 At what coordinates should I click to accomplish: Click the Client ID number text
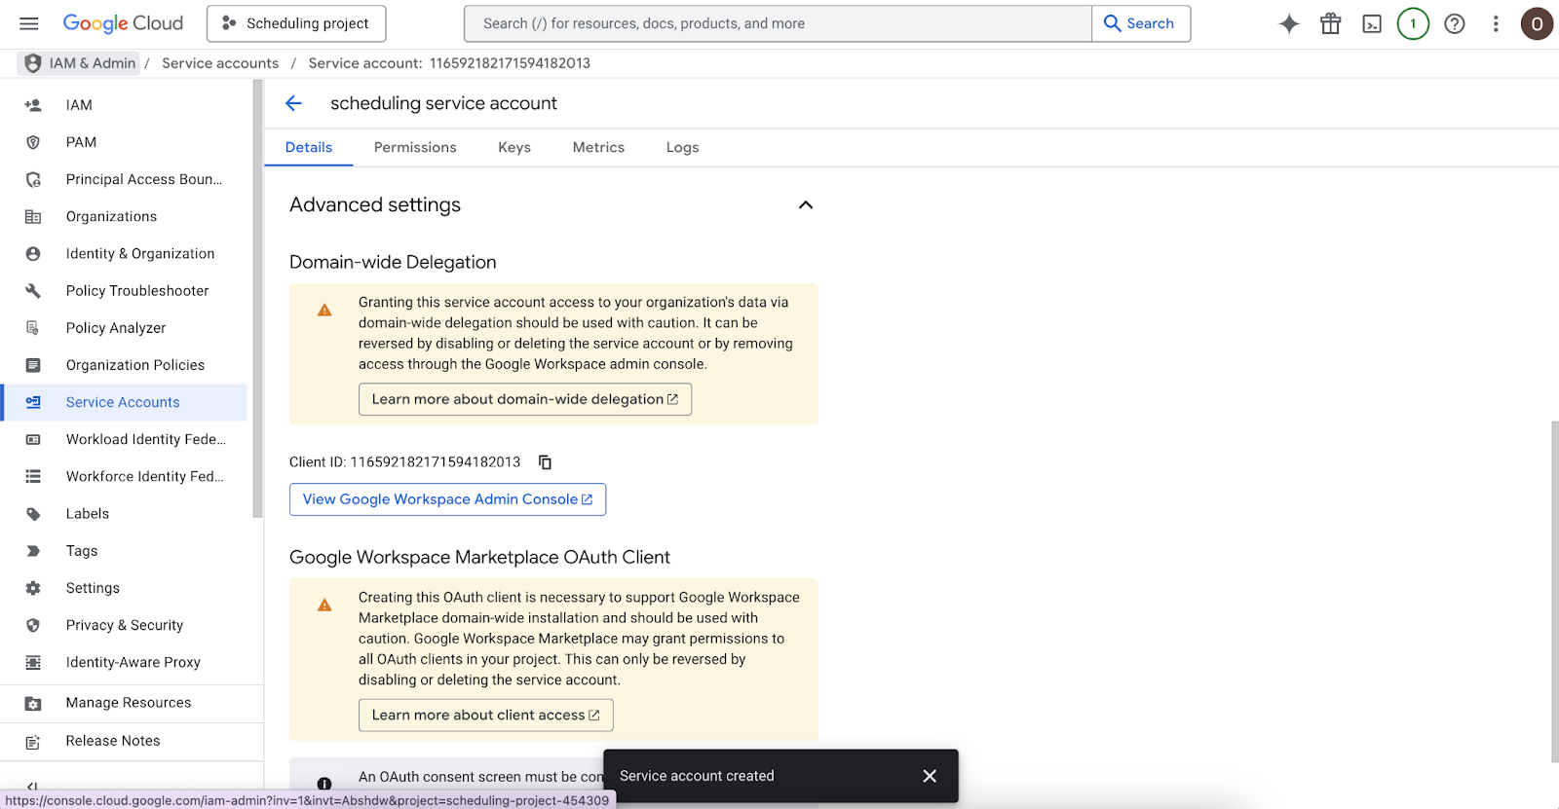click(x=436, y=462)
